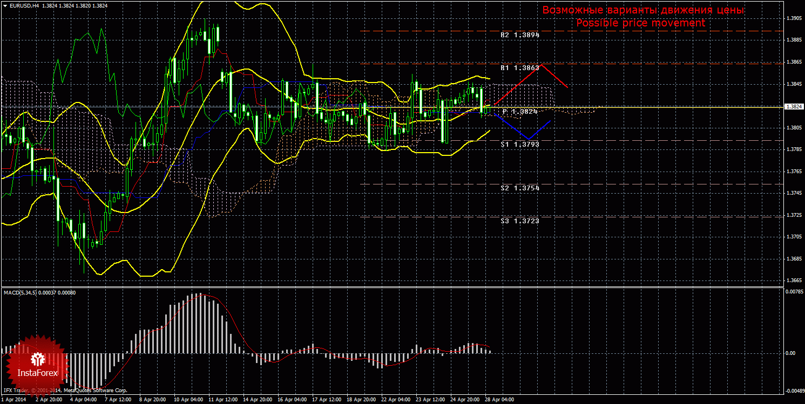Select the R2 1.3894 resistance label
The height and width of the screenshot is (404, 805).
click(x=519, y=35)
